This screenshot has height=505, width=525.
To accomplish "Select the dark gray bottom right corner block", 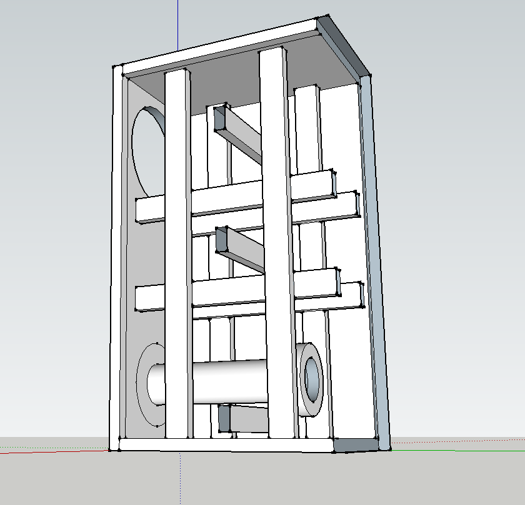I will [355, 444].
